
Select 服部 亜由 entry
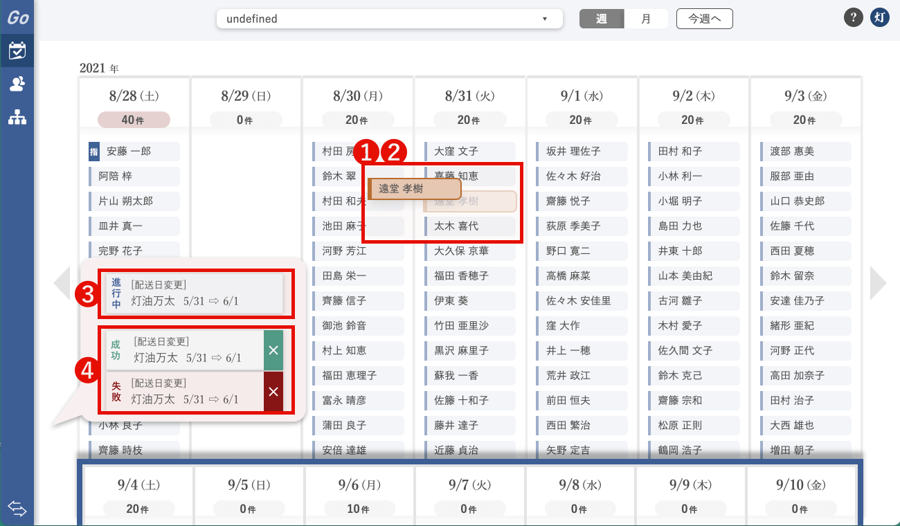[807, 176]
